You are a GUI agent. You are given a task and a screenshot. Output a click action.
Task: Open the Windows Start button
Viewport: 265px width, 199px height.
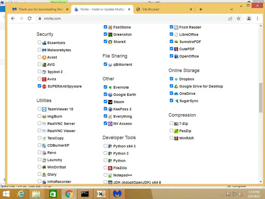point(6,194)
